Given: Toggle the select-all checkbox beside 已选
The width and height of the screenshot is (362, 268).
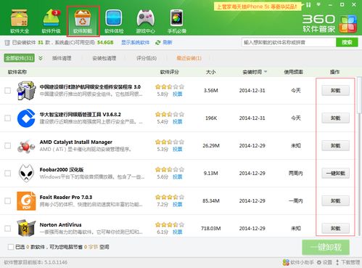Looking at the screenshot, I should (x=11, y=247).
